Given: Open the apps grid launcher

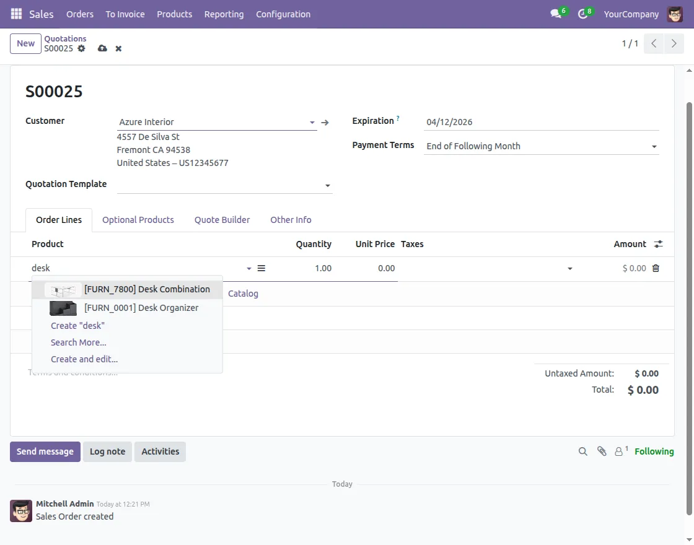Looking at the screenshot, I should click(x=16, y=14).
